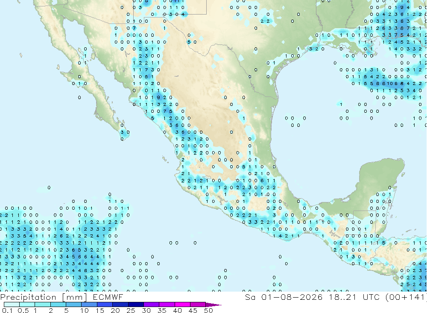Click the legend value '25'

click(131, 310)
